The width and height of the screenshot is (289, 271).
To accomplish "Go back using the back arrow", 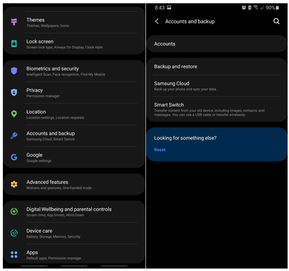I will pos(157,21).
